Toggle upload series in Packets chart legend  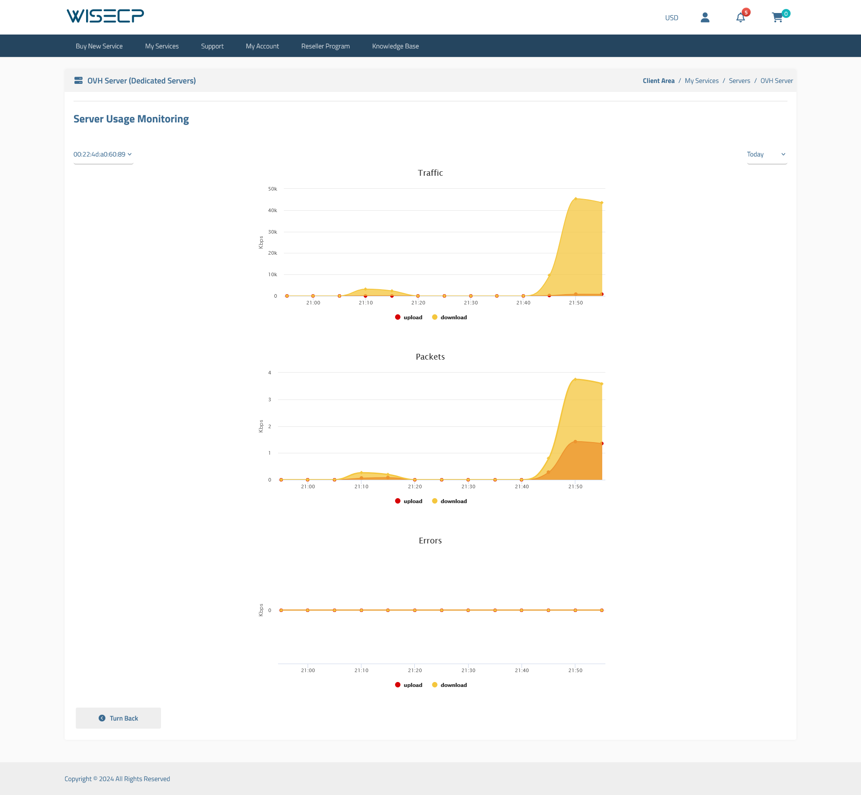[x=409, y=501]
